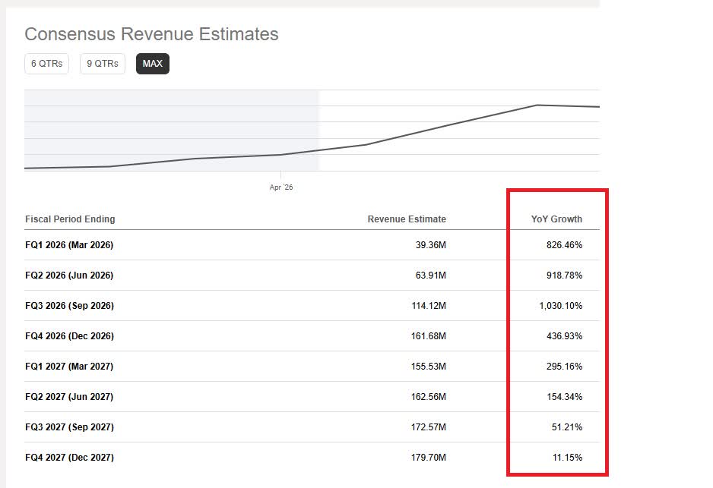Click the FQ3 2026 (Sep 2026) row label
Viewport: 713px width, 488px height.
click(70, 306)
